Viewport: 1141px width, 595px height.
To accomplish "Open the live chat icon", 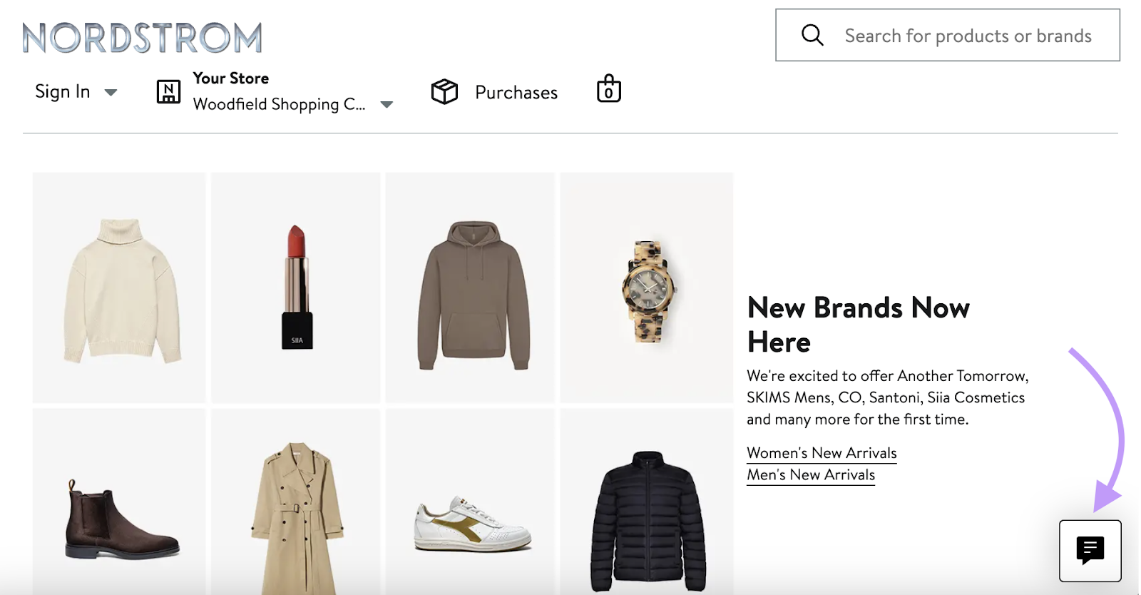I will coord(1090,551).
